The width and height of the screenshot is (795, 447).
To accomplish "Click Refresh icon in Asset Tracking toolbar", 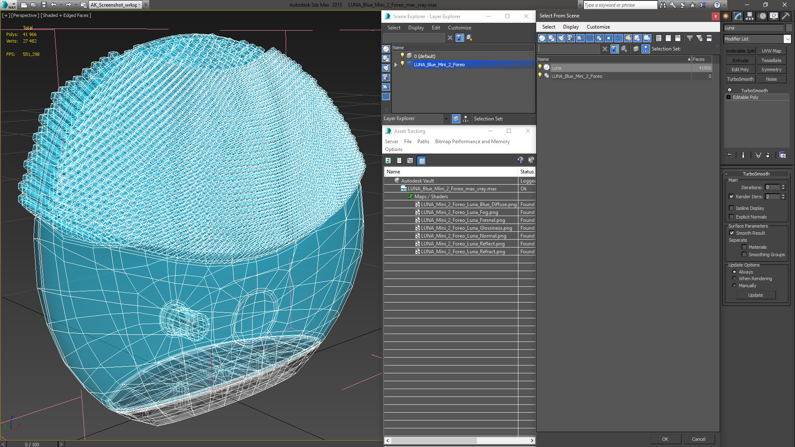I will click(x=388, y=161).
